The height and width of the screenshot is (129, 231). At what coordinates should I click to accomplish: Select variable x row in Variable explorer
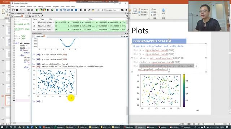click(x=79, y=22)
